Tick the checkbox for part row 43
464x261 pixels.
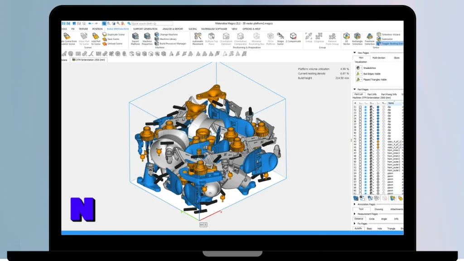point(360,142)
